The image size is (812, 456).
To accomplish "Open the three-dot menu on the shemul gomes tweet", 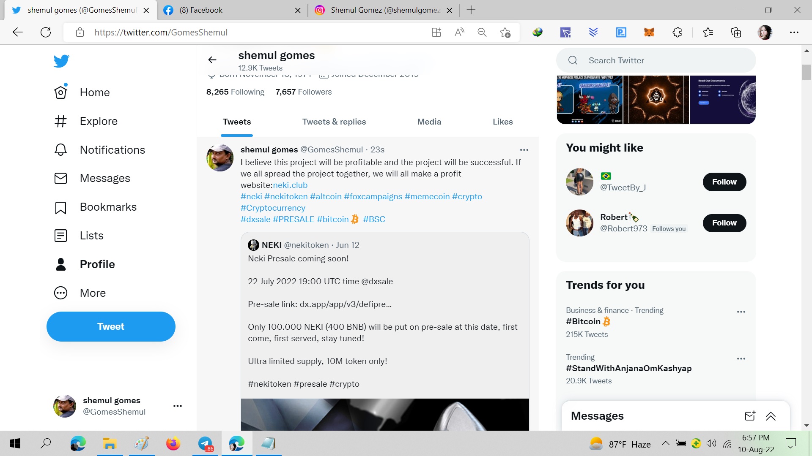I will (x=524, y=150).
